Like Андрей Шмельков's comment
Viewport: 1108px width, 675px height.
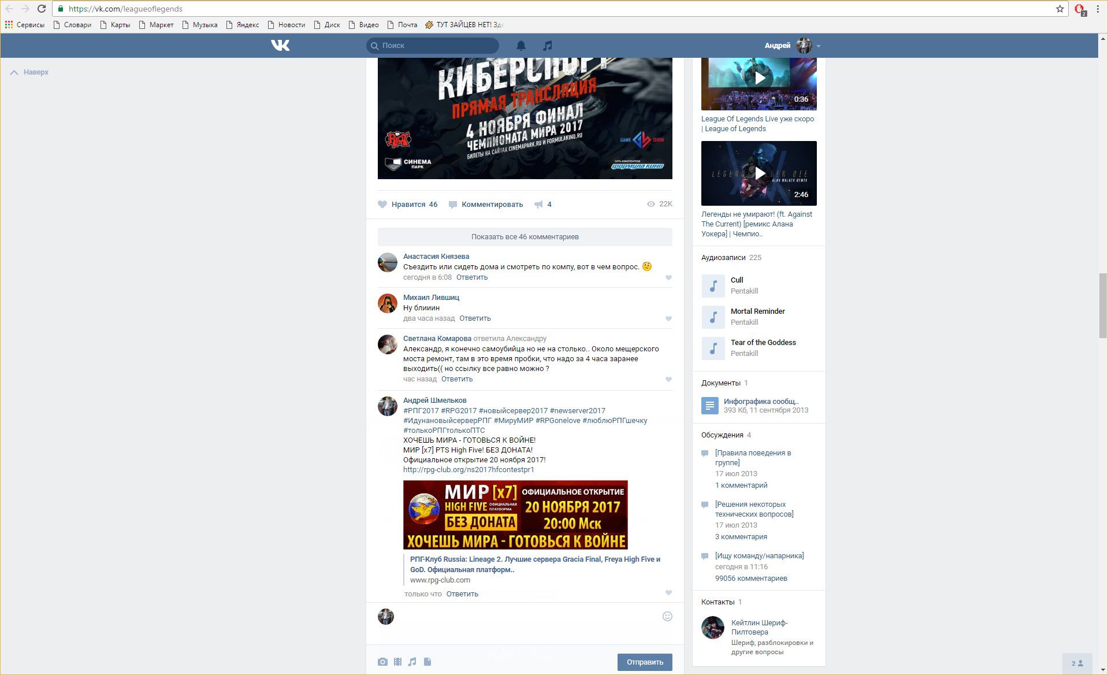tap(668, 593)
